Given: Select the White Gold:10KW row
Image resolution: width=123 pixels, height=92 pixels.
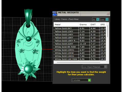Looking at the screenshot, I should tap(80, 53).
